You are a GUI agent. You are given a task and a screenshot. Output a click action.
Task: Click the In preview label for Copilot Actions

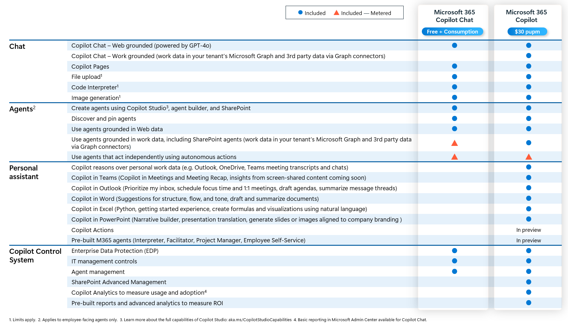529,230
